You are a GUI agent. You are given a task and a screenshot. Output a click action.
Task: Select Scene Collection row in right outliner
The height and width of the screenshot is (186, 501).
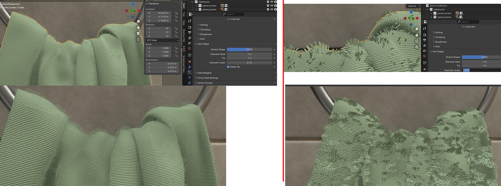439,6
